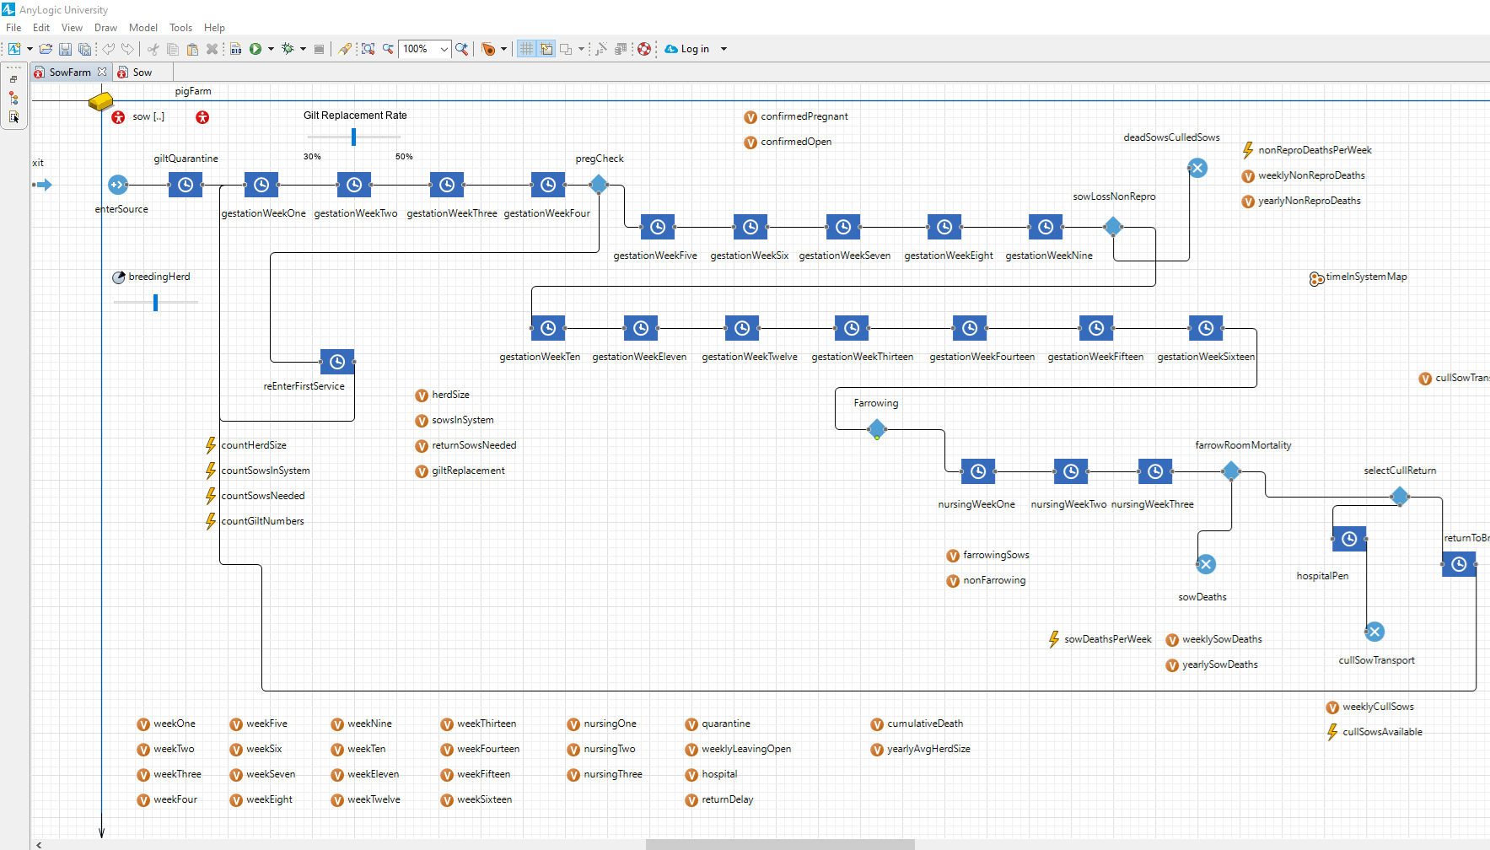
Task: Click the Save All icon
Action: 84,49
